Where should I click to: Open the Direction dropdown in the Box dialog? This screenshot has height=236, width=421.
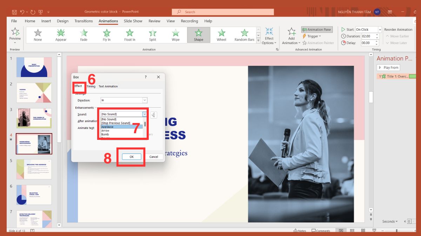145,100
